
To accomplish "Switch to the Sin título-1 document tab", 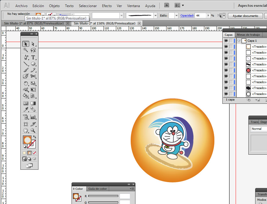I will tap(34, 23).
